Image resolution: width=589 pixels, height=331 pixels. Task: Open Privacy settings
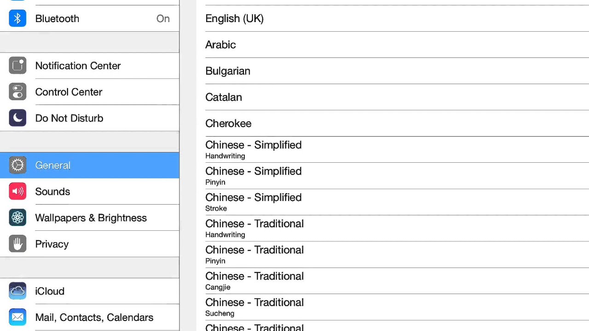click(x=90, y=244)
